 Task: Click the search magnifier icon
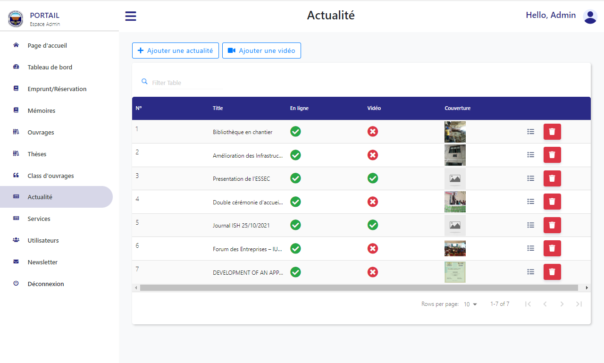click(x=145, y=82)
